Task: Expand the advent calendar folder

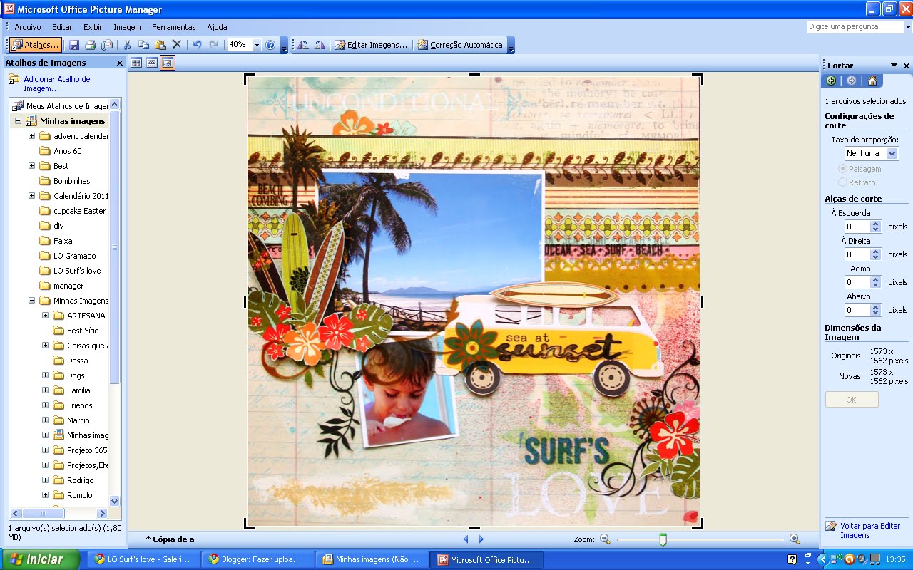Action: [x=31, y=136]
